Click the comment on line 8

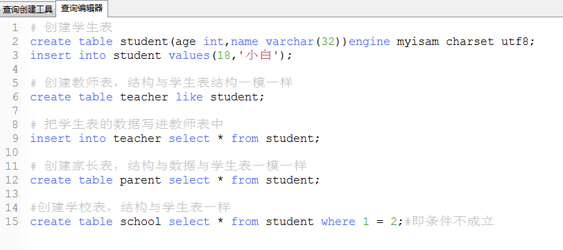click(x=127, y=125)
